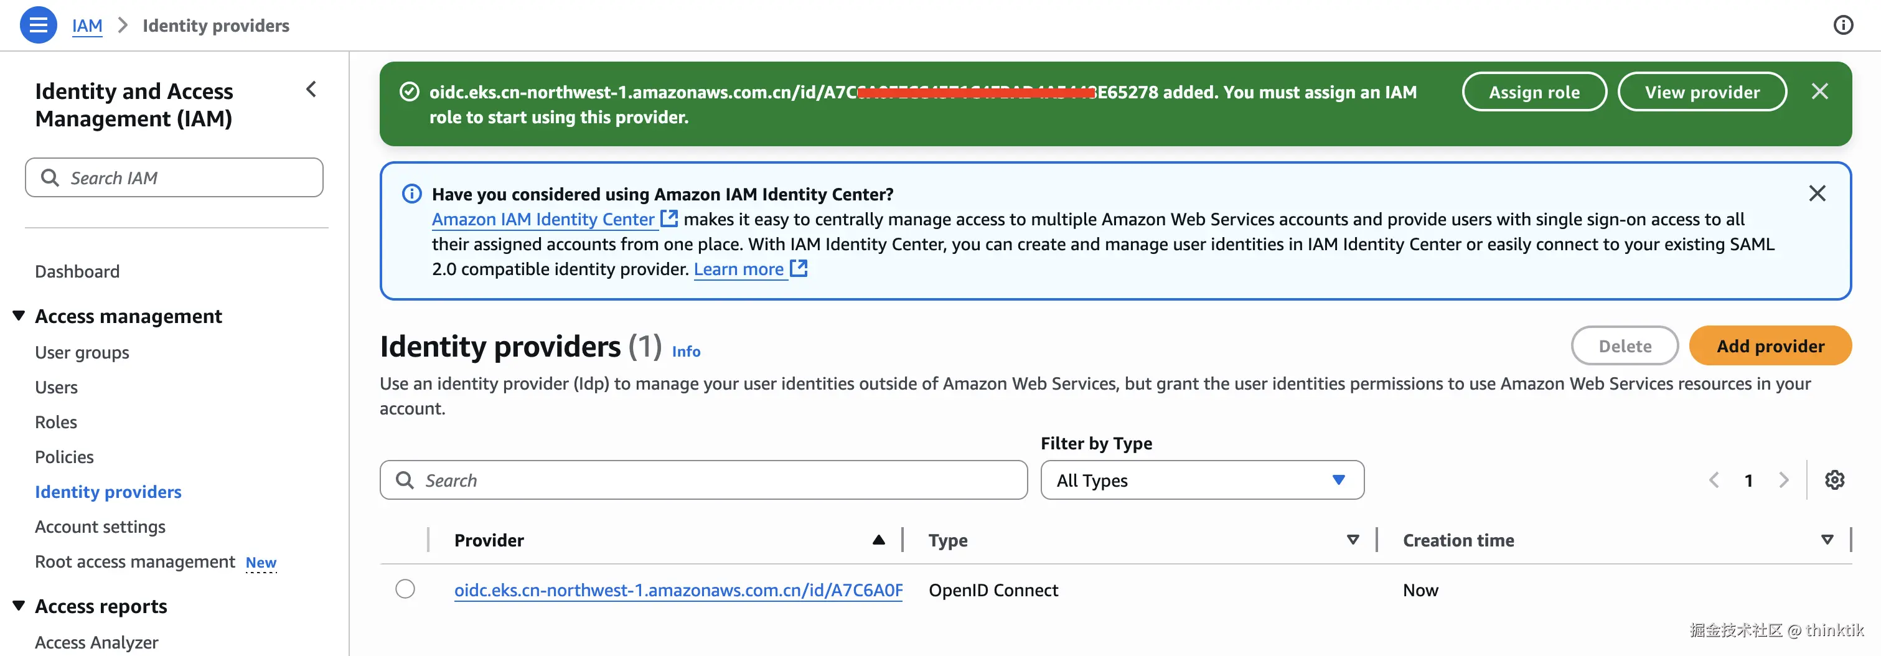This screenshot has width=1881, height=656.
Task: Open Roles in the sidebar
Action: 56,421
